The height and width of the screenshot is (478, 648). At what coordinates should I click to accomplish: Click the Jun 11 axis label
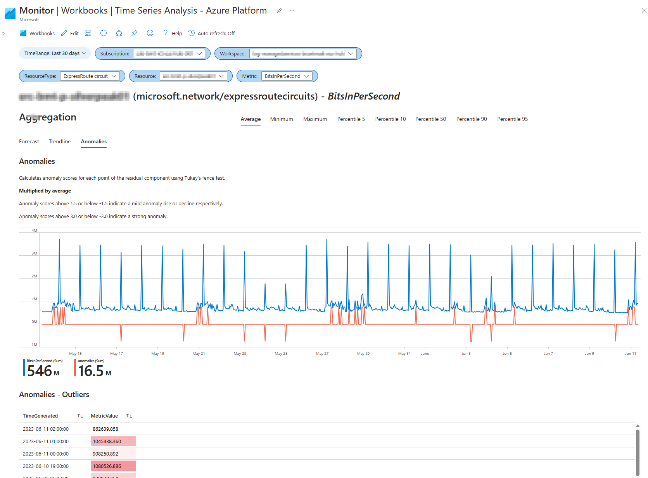(631, 353)
